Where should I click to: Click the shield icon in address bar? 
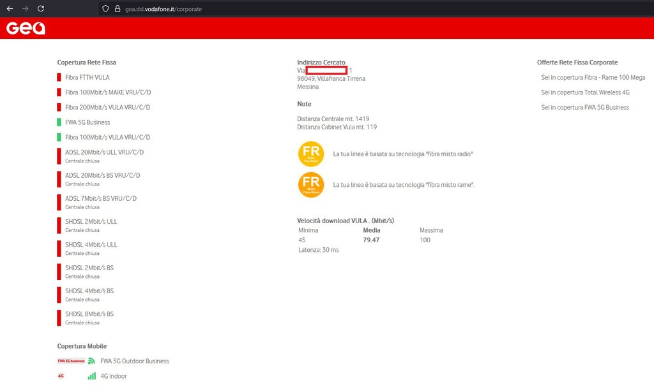105,9
